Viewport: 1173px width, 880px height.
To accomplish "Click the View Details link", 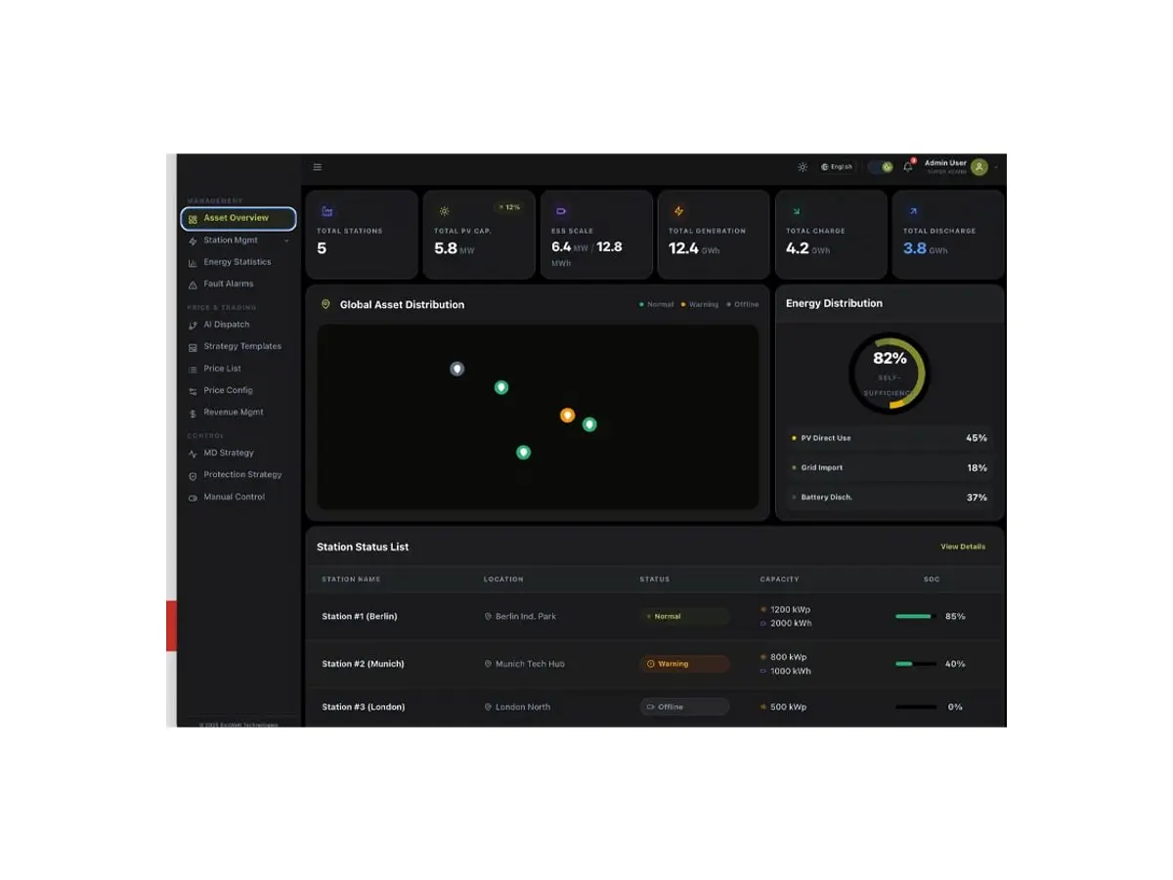I will [x=963, y=547].
